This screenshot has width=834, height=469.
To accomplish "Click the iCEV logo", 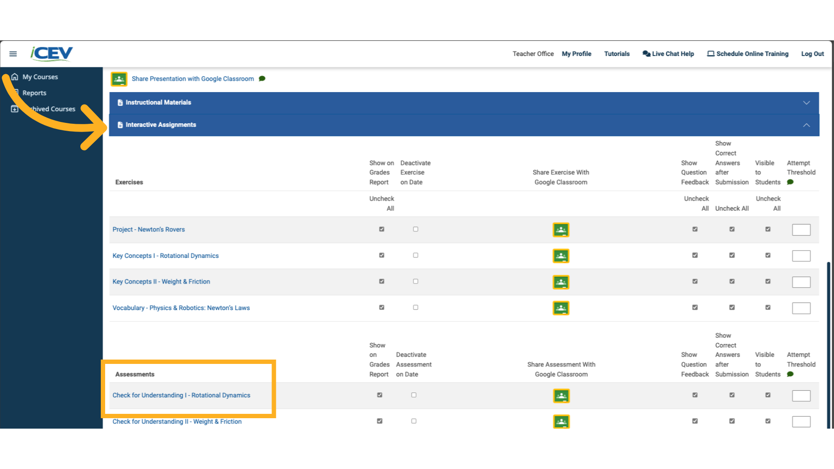I will tap(51, 53).
